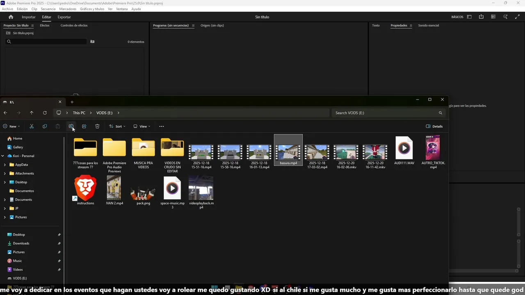Expand the chevron after This PC breadcrumb
Screen dimensions: 525x295
(x=91, y=113)
